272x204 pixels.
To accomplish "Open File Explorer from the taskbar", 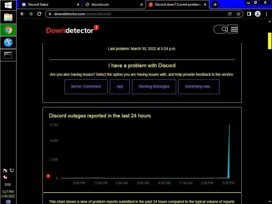I will pyautogui.click(x=8, y=17).
